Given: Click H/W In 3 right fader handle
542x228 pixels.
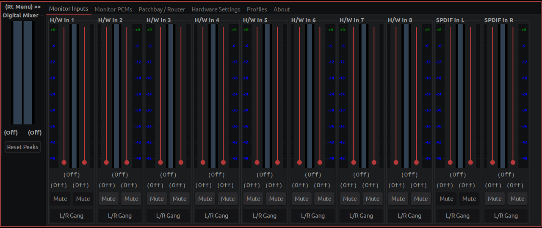Looking at the screenshot, I should (181, 162).
